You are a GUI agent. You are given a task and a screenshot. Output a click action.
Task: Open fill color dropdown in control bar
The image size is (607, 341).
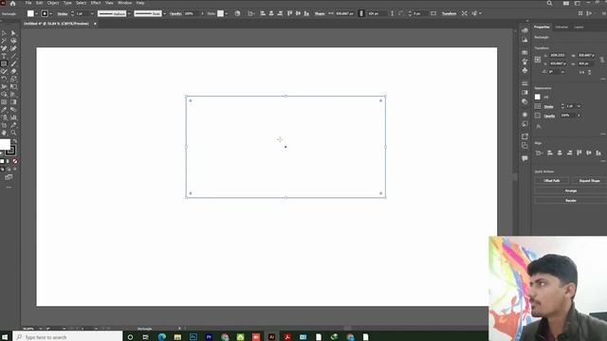(36, 13)
